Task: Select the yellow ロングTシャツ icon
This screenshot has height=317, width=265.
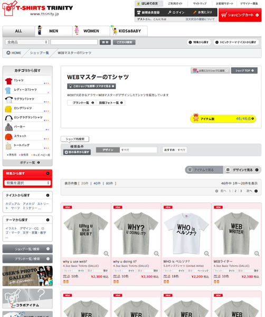Action: (x=8, y=109)
